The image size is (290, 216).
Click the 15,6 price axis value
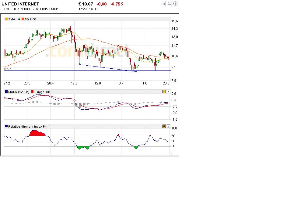(x=175, y=21)
